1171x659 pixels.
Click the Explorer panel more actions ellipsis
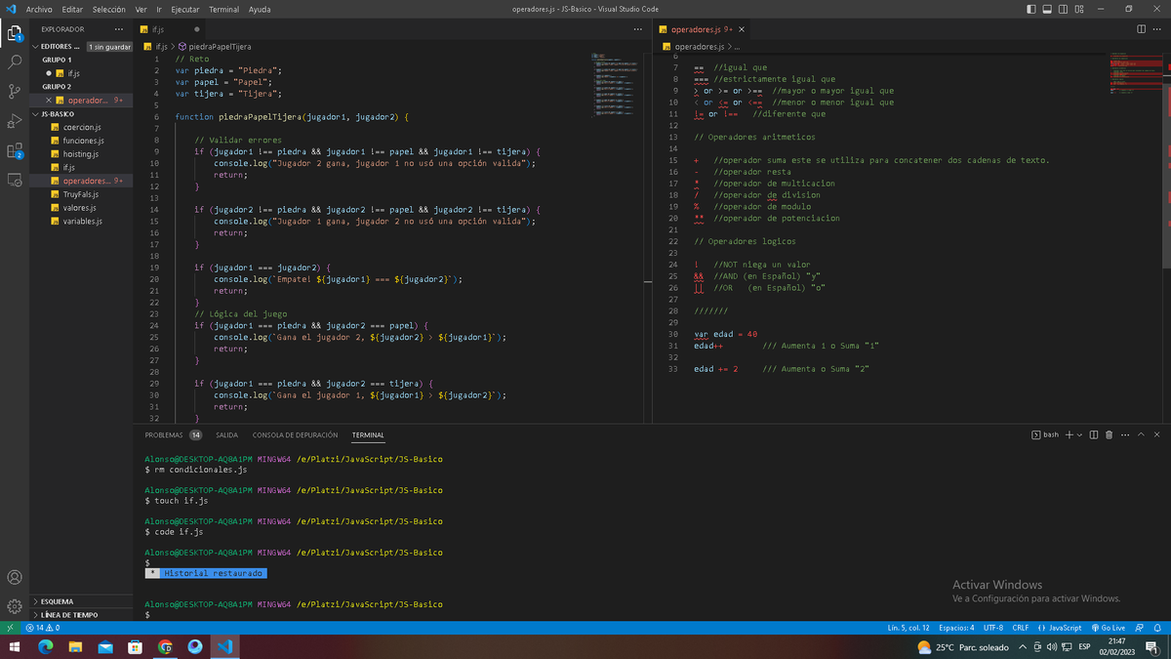(119, 29)
